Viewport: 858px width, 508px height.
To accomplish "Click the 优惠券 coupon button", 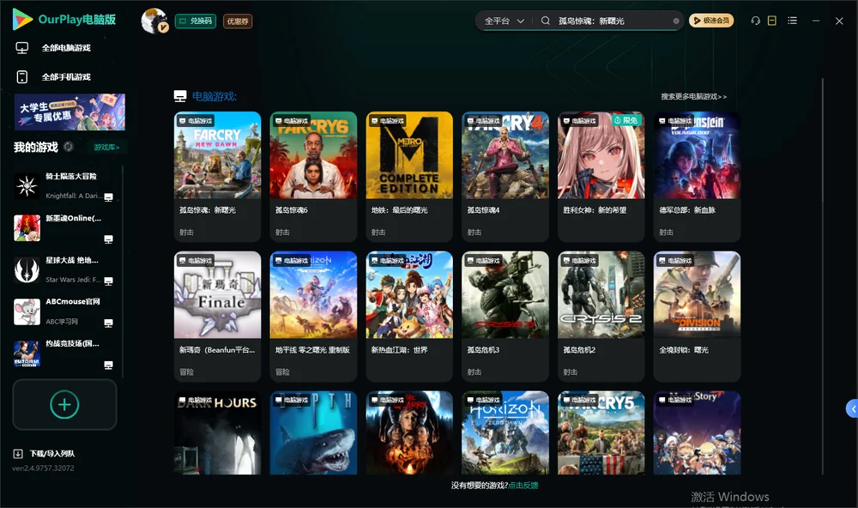I will click(x=238, y=21).
